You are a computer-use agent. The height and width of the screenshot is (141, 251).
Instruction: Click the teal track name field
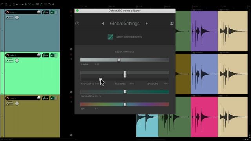tap(23, 12)
